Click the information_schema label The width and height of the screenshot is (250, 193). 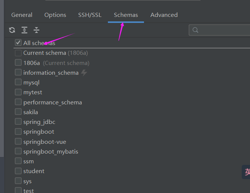[x=51, y=73]
